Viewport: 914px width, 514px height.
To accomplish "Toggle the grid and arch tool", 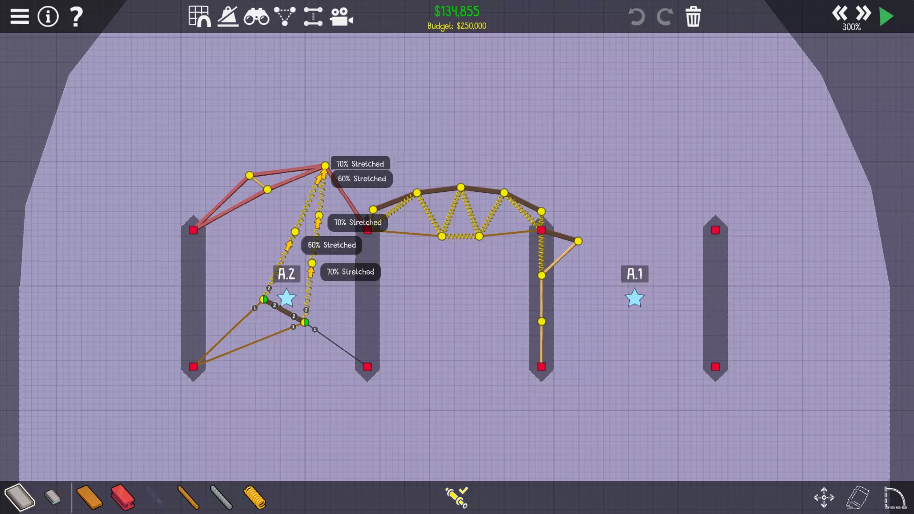I will pos(199,17).
